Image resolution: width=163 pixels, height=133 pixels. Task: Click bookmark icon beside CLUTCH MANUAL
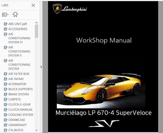5,110
